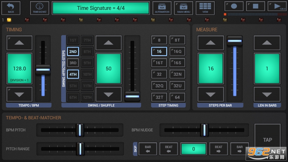
Task: Skip back one BEAT
Action: [x=169, y=149]
